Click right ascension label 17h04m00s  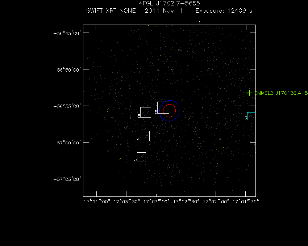(97, 202)
